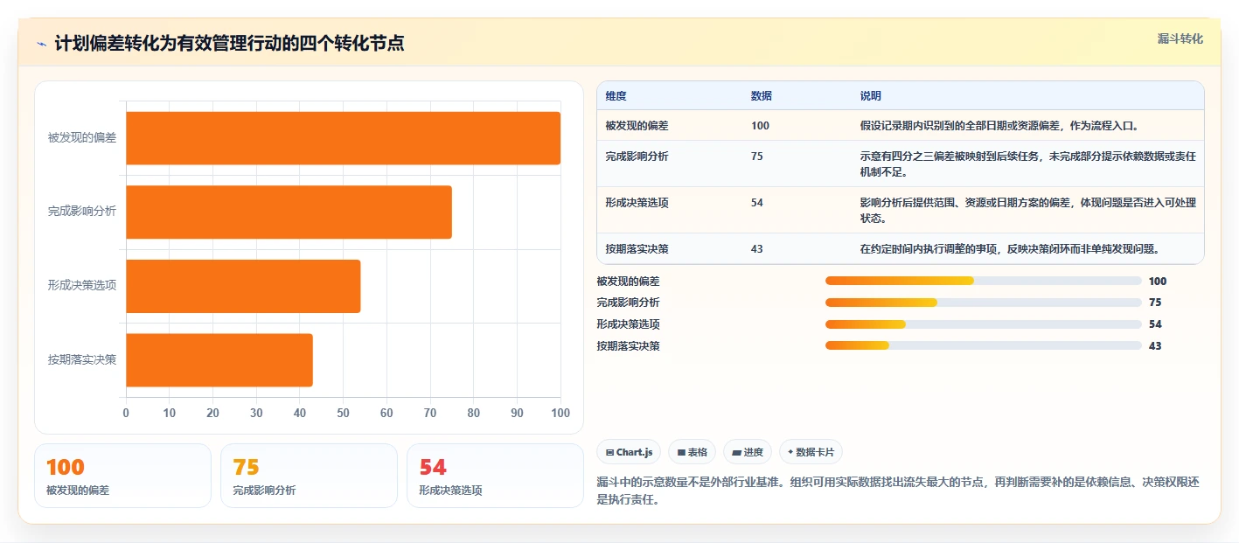1239x543 pixels.
Task: Click progress list label 完成影响分析
Action: 629,303
